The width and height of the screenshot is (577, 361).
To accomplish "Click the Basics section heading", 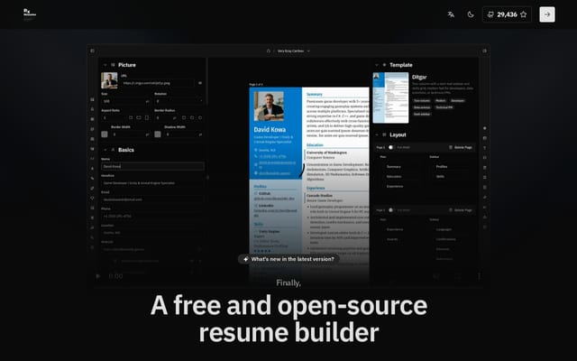I will (x=126, y=150).
